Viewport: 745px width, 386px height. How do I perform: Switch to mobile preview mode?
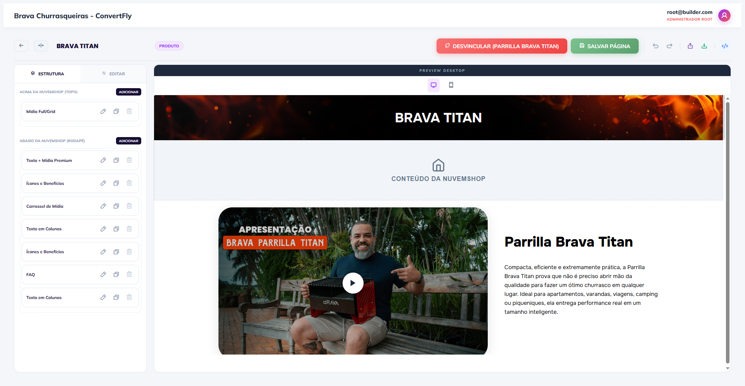pos(451,85)
